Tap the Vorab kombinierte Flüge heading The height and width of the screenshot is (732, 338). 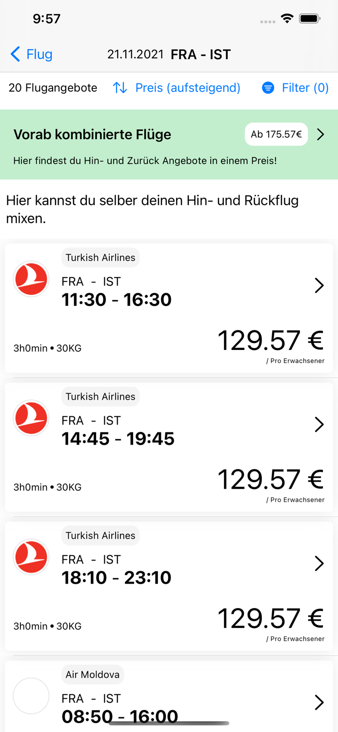[92, 135]
